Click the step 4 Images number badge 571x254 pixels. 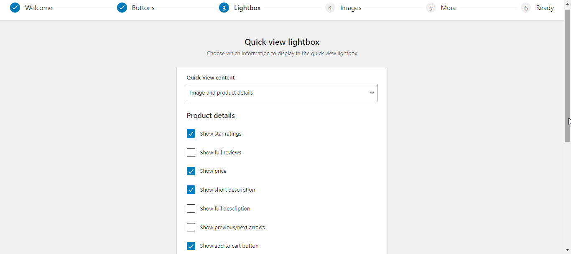[330, 8]
